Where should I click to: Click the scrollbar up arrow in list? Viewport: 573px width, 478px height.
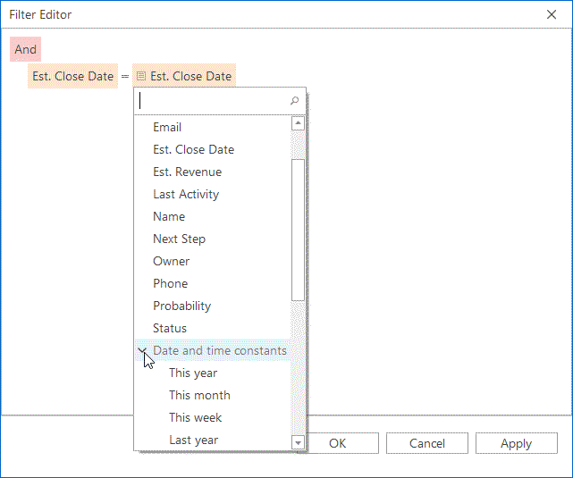[299, 123]
